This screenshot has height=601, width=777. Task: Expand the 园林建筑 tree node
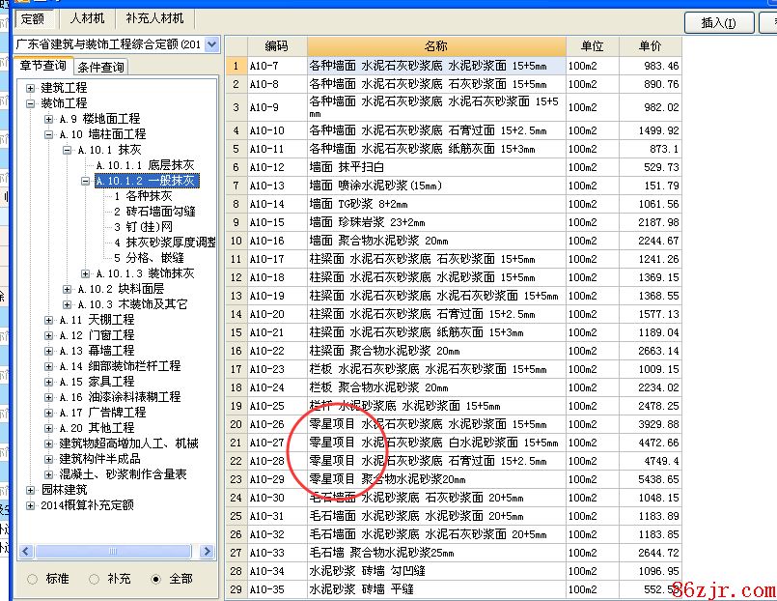coord(31,490)
